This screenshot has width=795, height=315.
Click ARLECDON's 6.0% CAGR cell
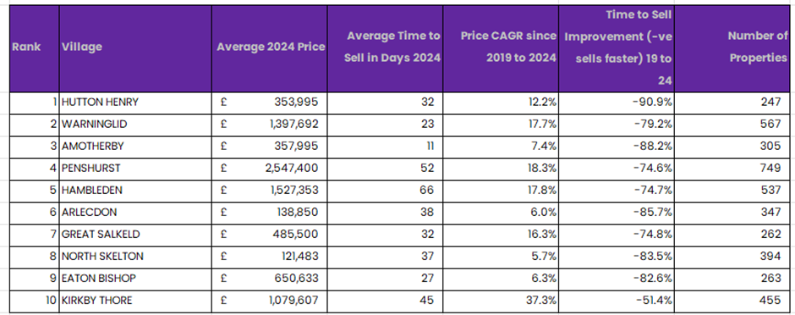coord(501,213)
